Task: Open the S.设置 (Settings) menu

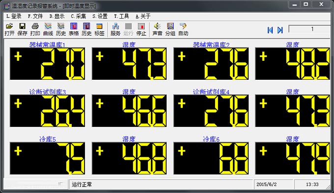Action: (x=100, y=16)
